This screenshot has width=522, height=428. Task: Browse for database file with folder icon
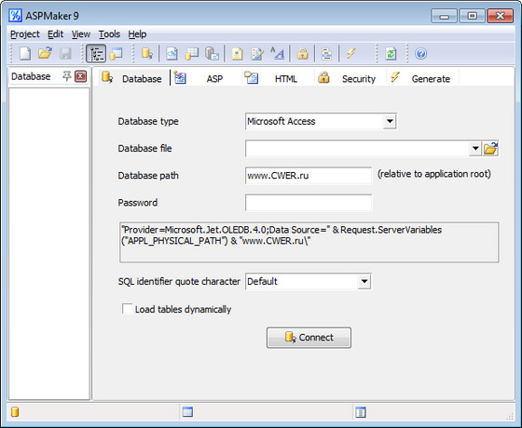490,149
